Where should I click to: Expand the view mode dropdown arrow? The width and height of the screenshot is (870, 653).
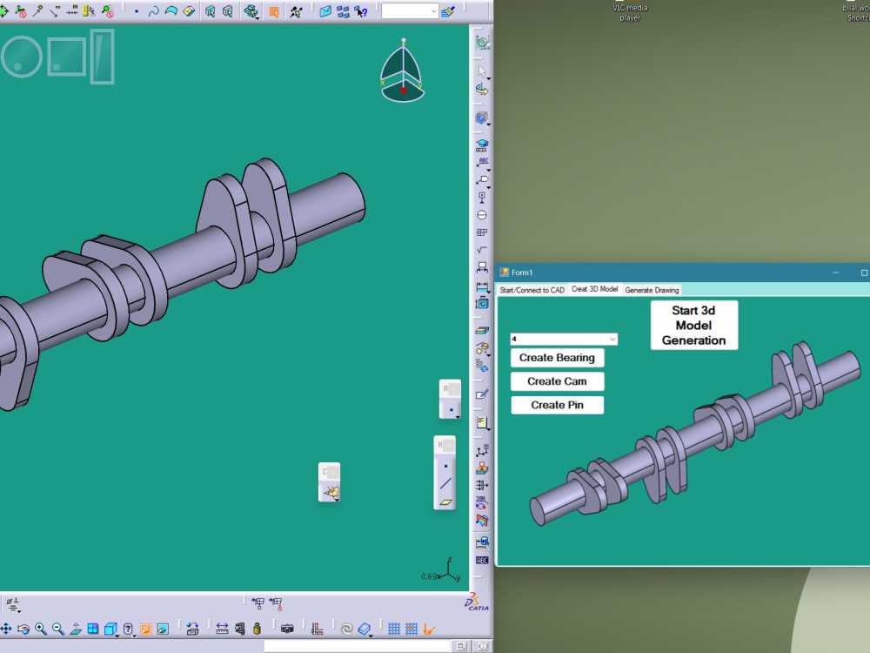click(x=135, y=635)
